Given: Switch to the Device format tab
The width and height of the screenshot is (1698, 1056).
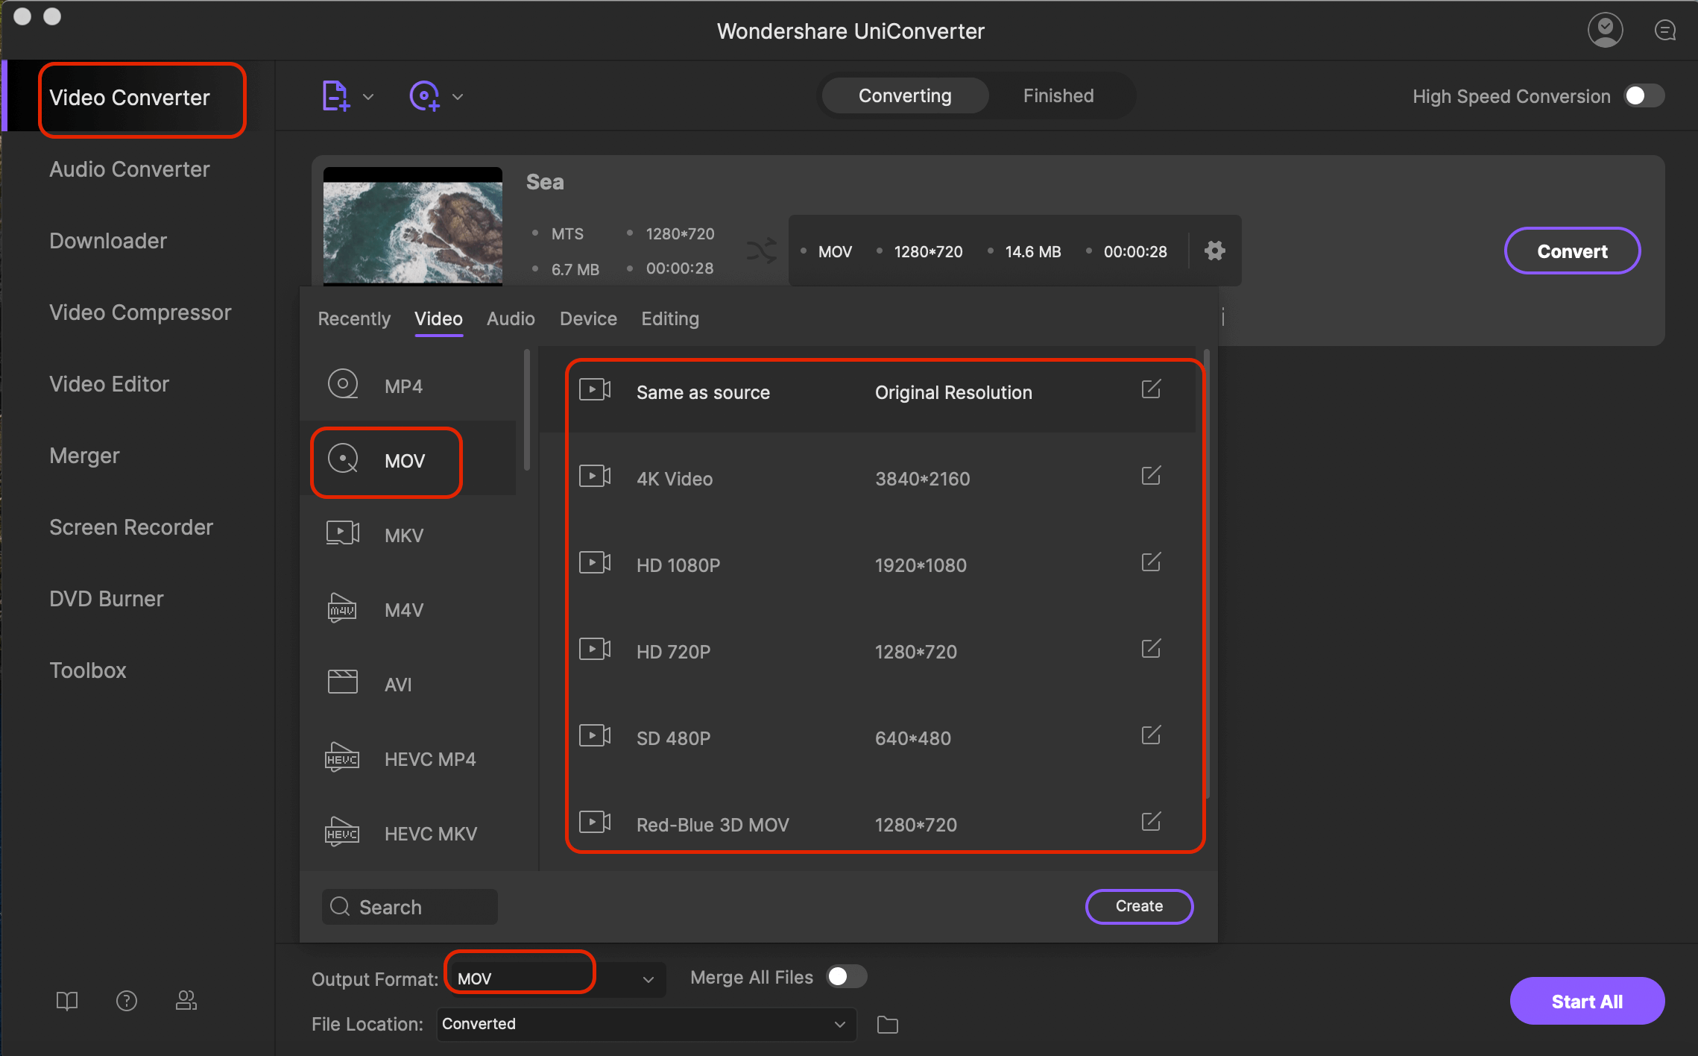Looking at the screenshot, I should (587, 318).
